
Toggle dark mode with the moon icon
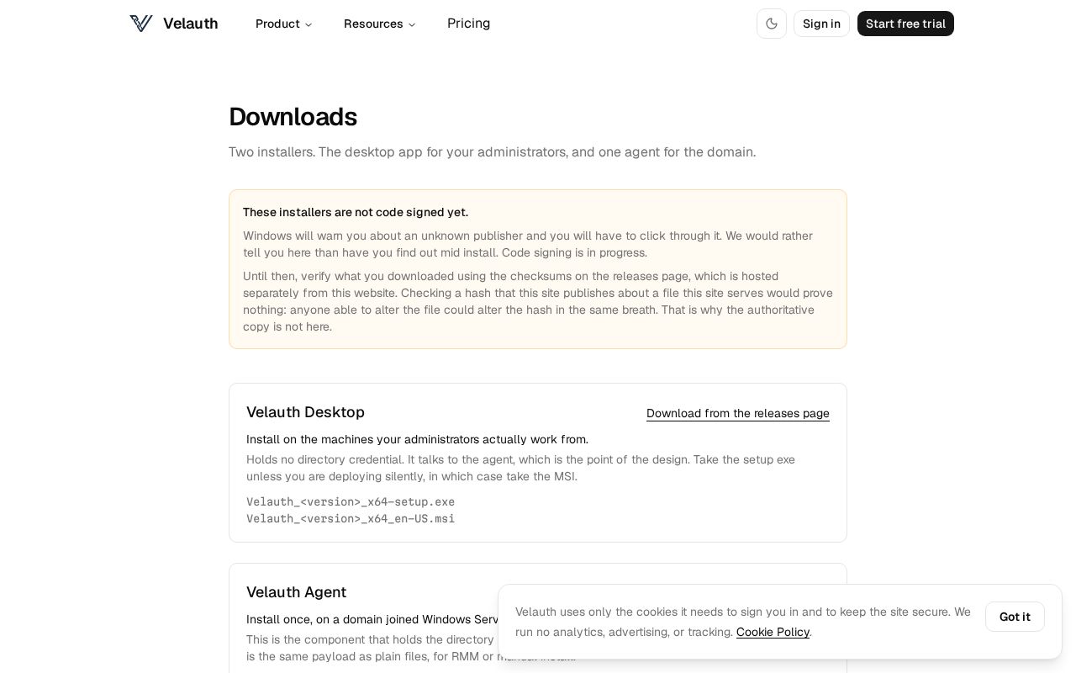click(x=772, y=24)
